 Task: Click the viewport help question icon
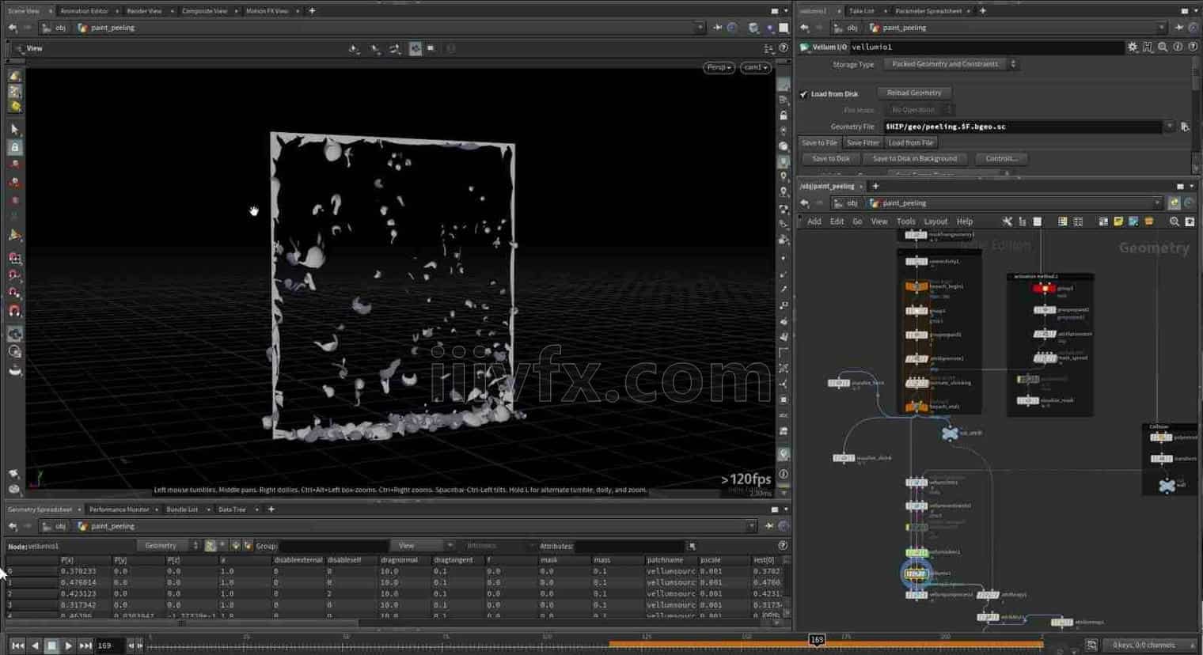[783, 48]
